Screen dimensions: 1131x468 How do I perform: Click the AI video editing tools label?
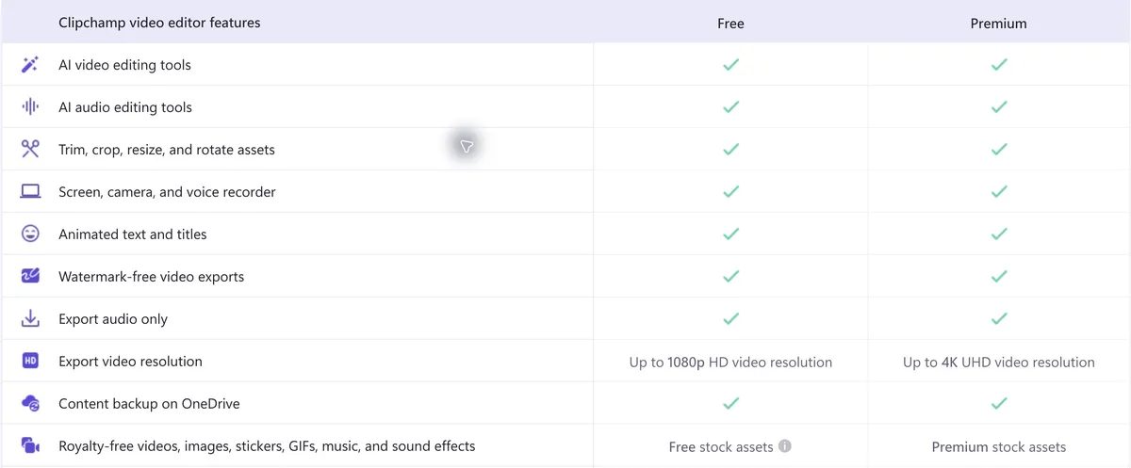(124, 65)
